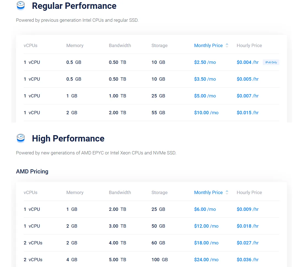Click the 100 GB storage cell
Image resolution: width=303 pixels, height=267 pixels.
point(159,260)
